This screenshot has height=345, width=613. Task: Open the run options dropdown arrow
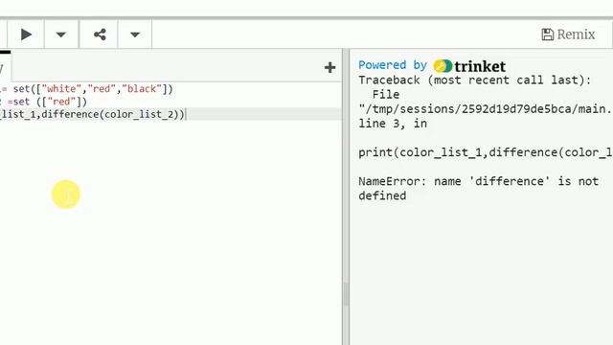coord(60,34)
